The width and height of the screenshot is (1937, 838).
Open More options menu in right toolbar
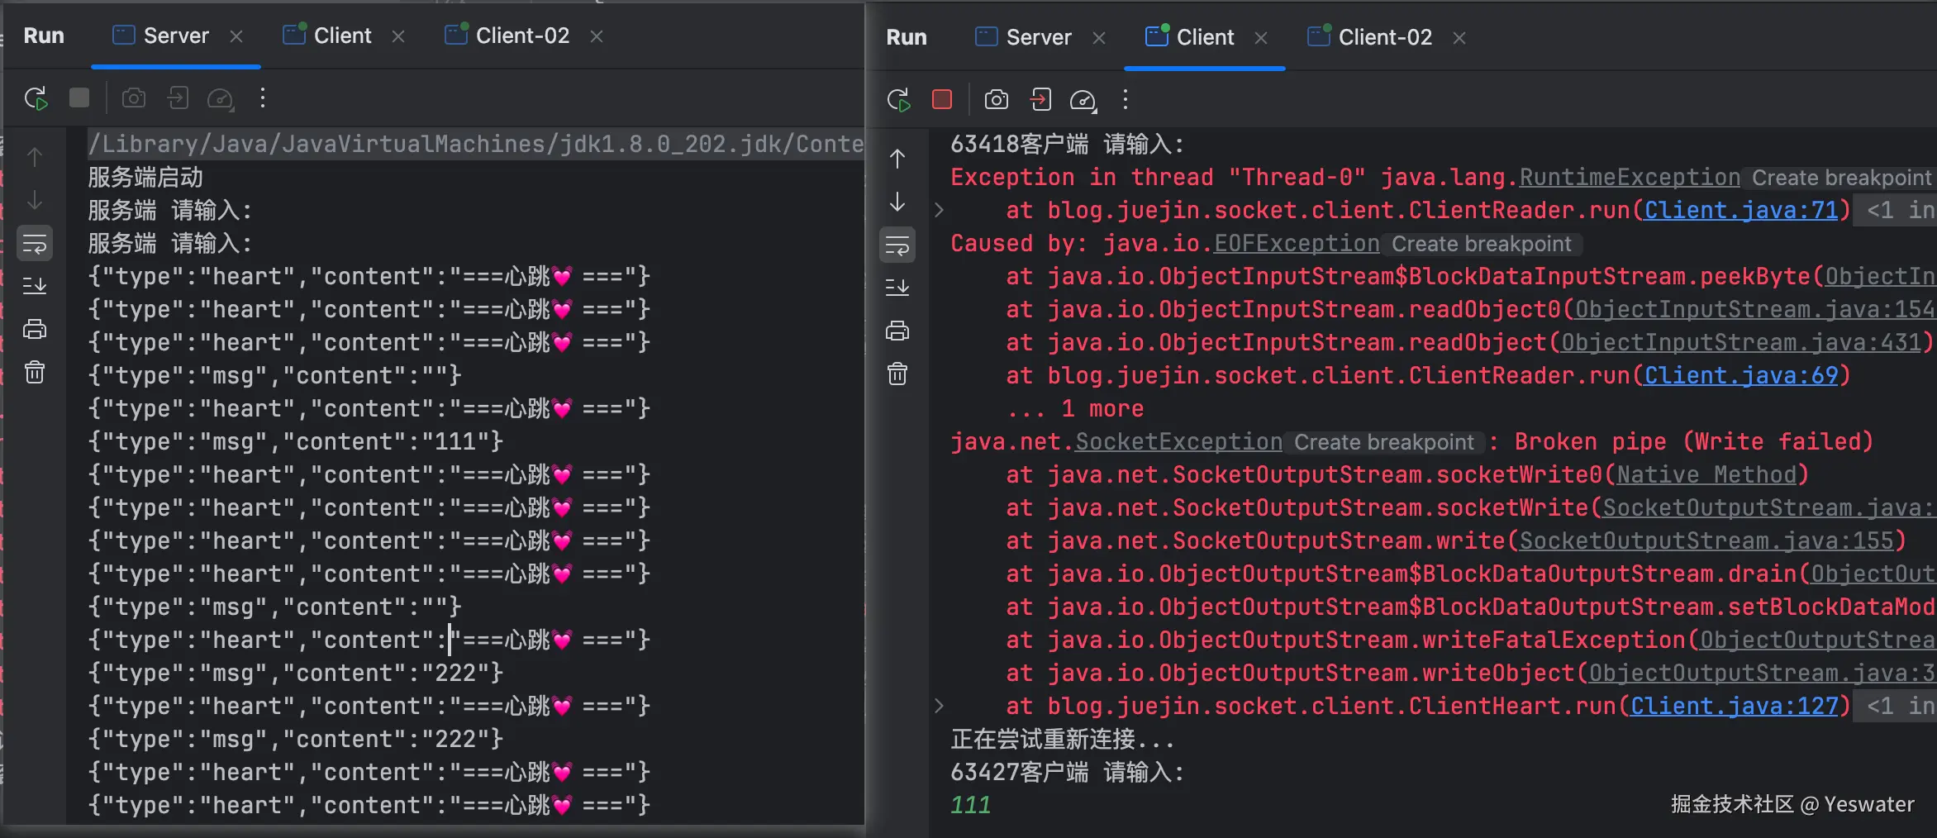point(1126,100)
